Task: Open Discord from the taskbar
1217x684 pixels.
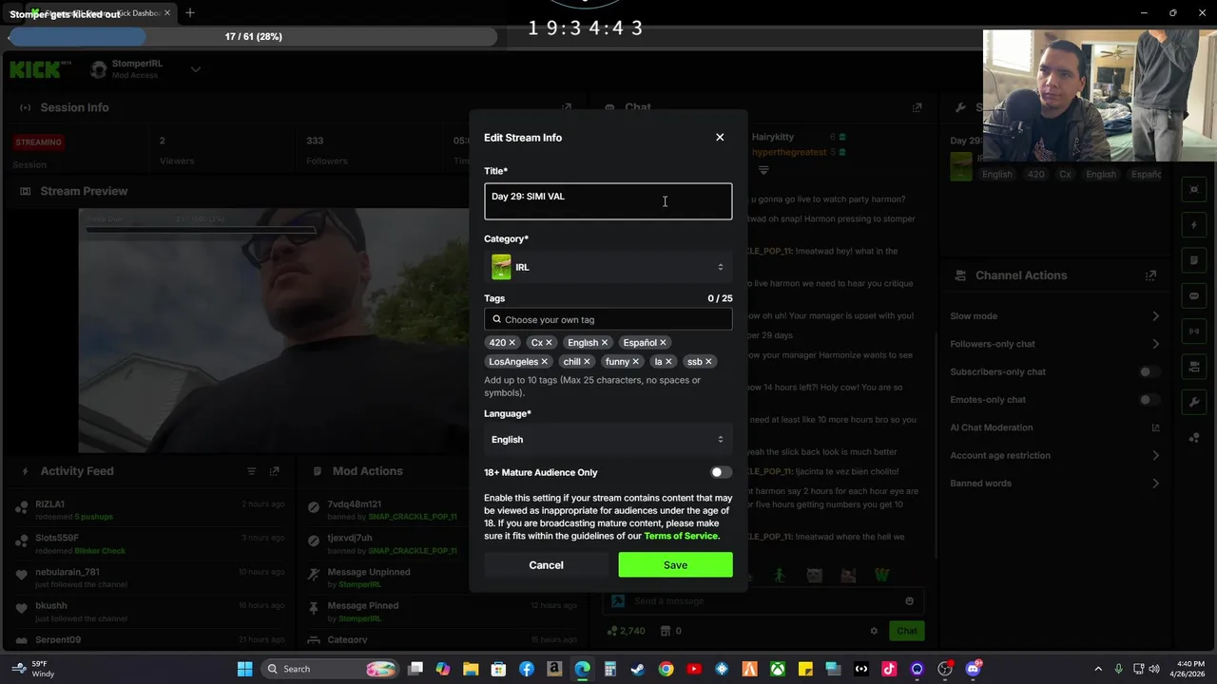Action: pos(973,669)
